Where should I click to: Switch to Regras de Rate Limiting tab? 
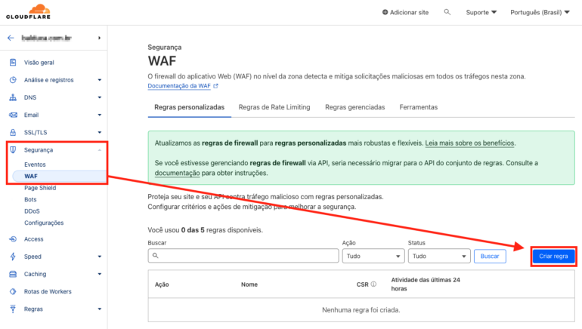(x=274, y=107)
